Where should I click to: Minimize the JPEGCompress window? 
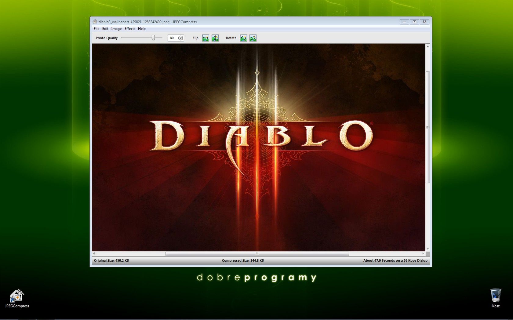coord(404,22)
